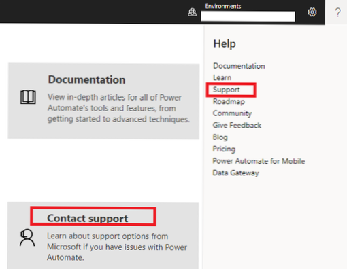Open Community link in Help panel
This screenshot has height=269, width=347.
232,113
